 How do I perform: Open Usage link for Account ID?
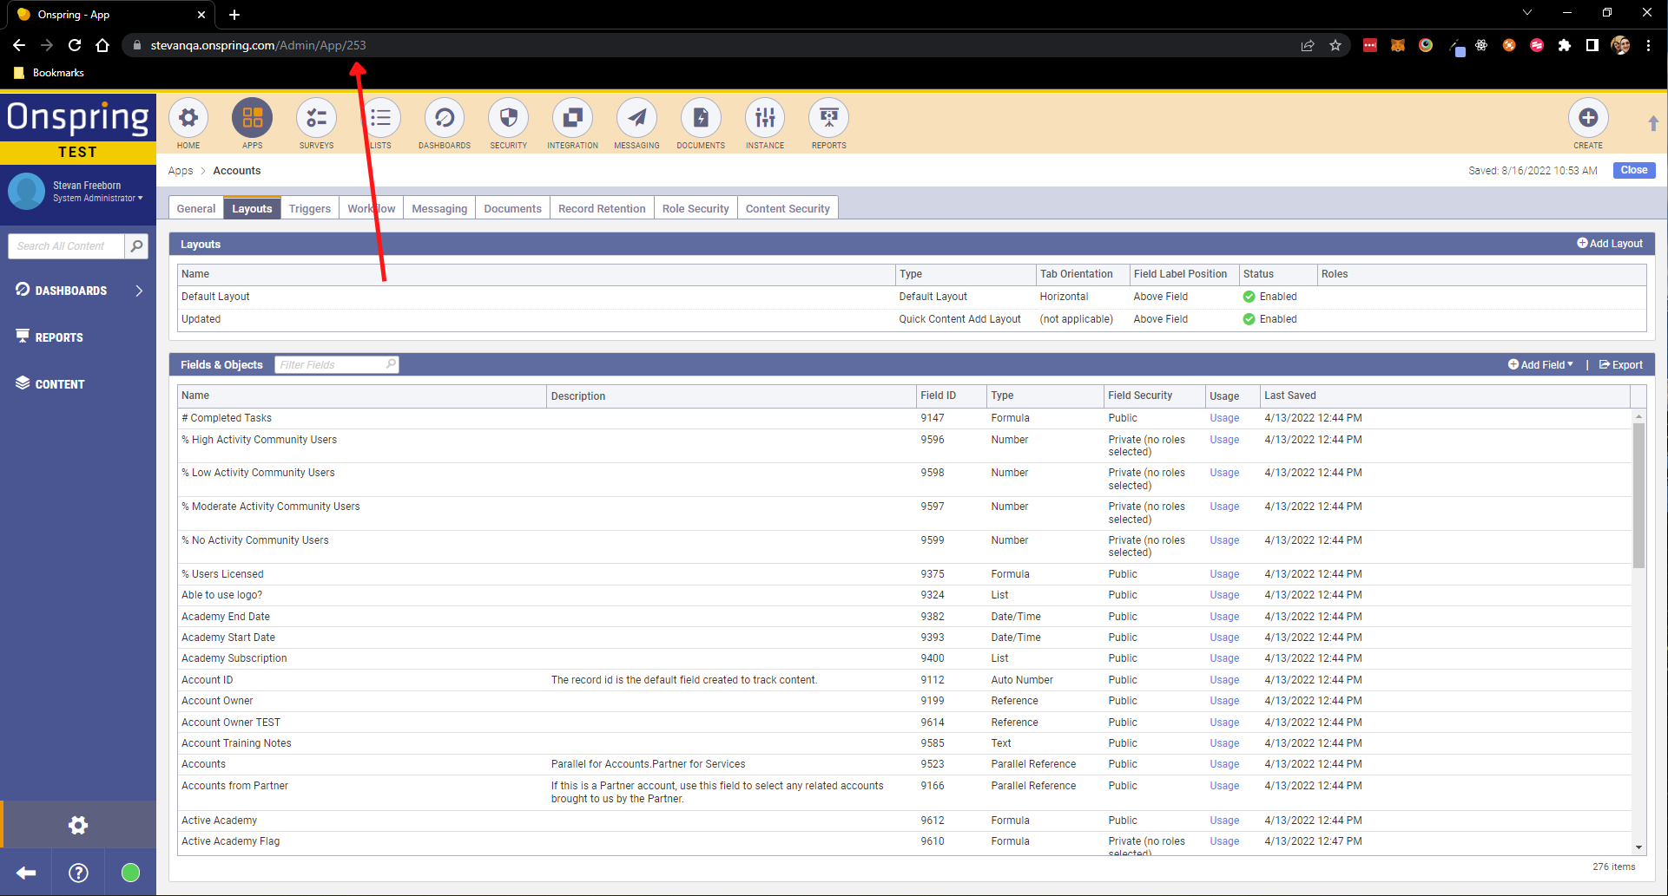1224,680
